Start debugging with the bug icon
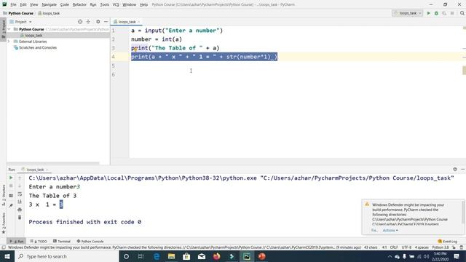The image size is (466, 262). [x=436, y=13]
